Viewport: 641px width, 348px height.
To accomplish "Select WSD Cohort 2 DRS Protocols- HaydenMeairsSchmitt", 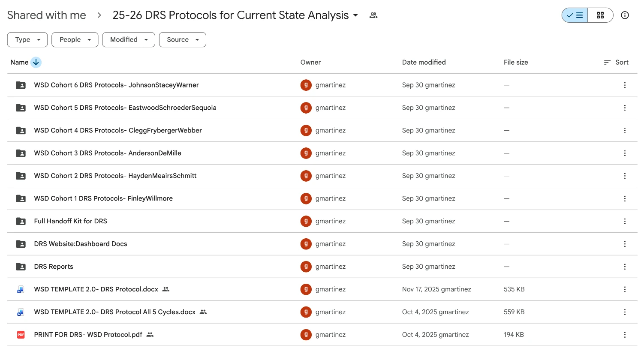I will [x=115, y=176].
